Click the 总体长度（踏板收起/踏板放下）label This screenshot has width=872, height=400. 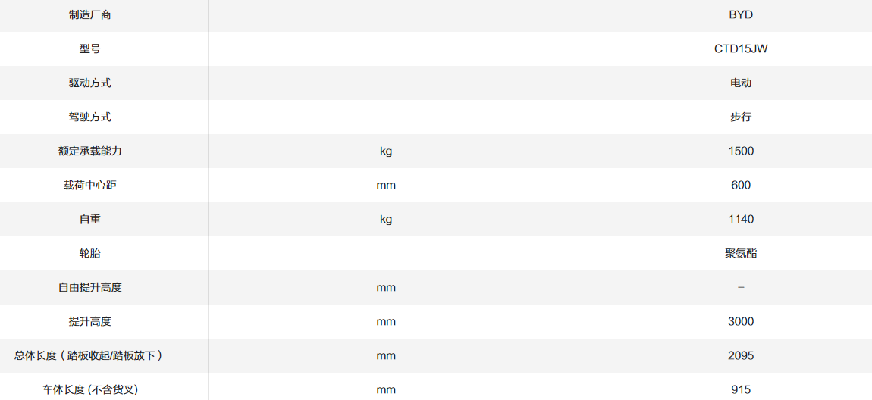tap(89, 355)
